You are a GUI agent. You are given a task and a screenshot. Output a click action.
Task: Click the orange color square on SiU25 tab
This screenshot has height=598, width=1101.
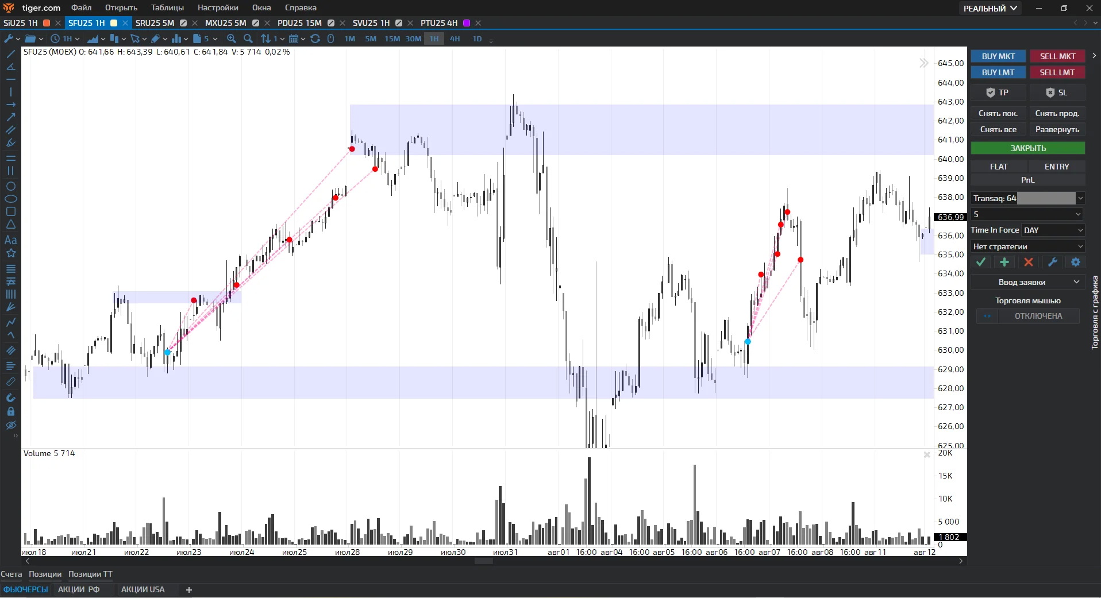pos(47,23)
